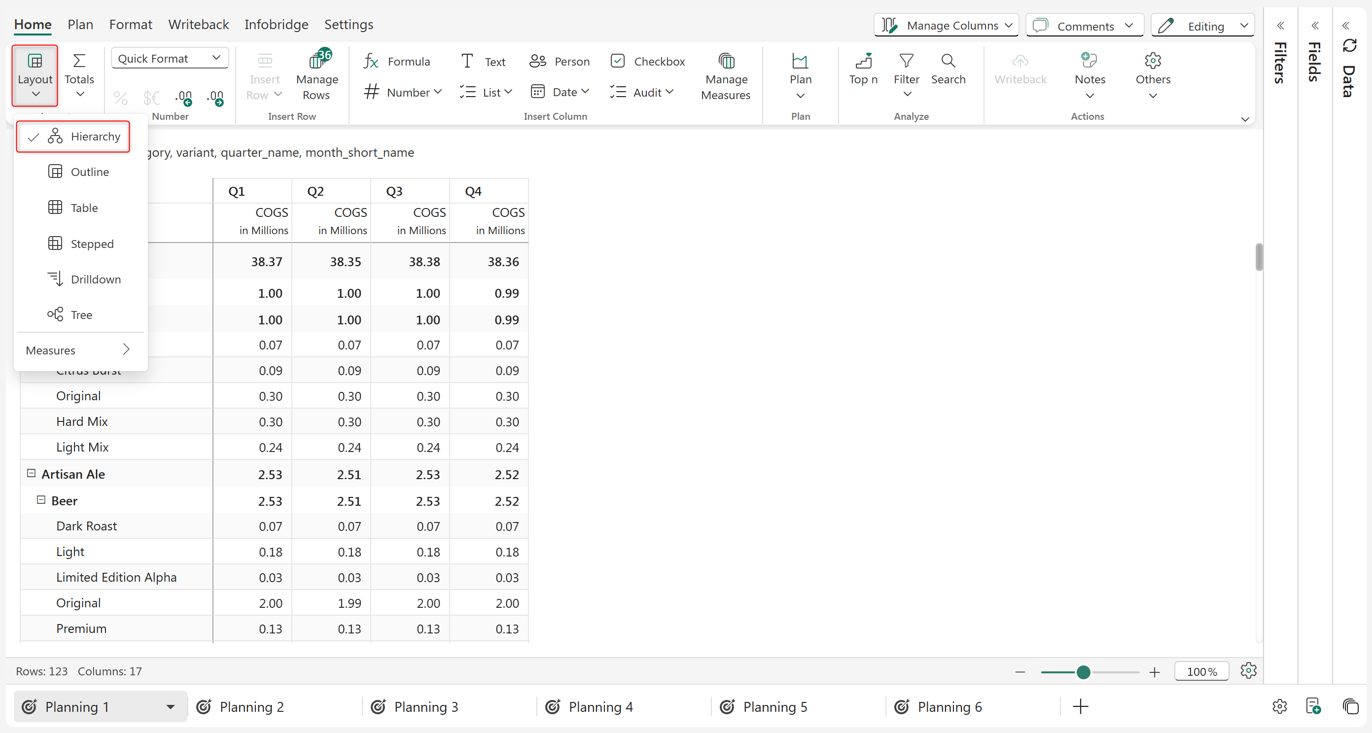Click the Manage Rows icon
The width and height of the screenshot is (1372, 733).
317,61
